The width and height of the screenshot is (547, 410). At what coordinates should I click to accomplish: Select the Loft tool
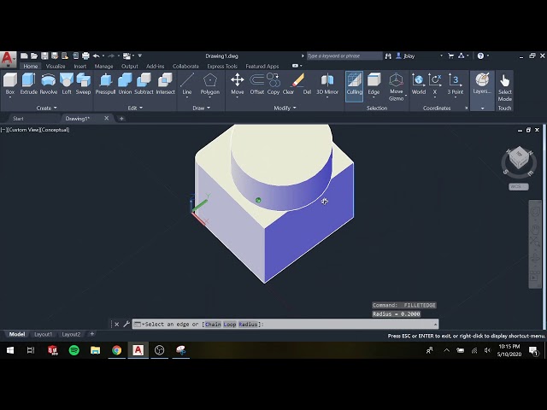pyautogui.click(x=67, y=84)
